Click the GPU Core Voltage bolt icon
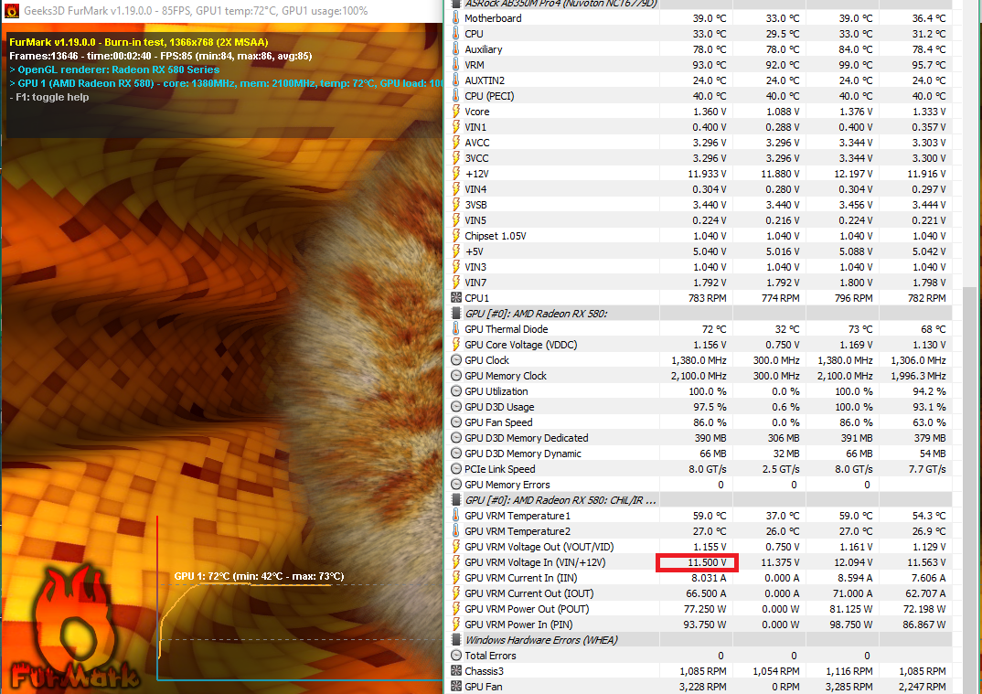The width and height of the screenshot is (982, 694). (456, 345)
